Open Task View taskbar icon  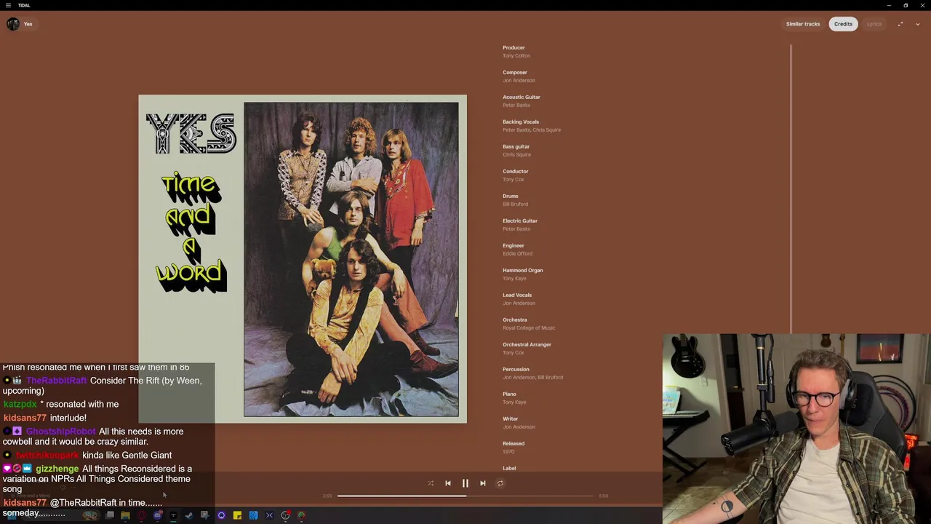[109, 515]
